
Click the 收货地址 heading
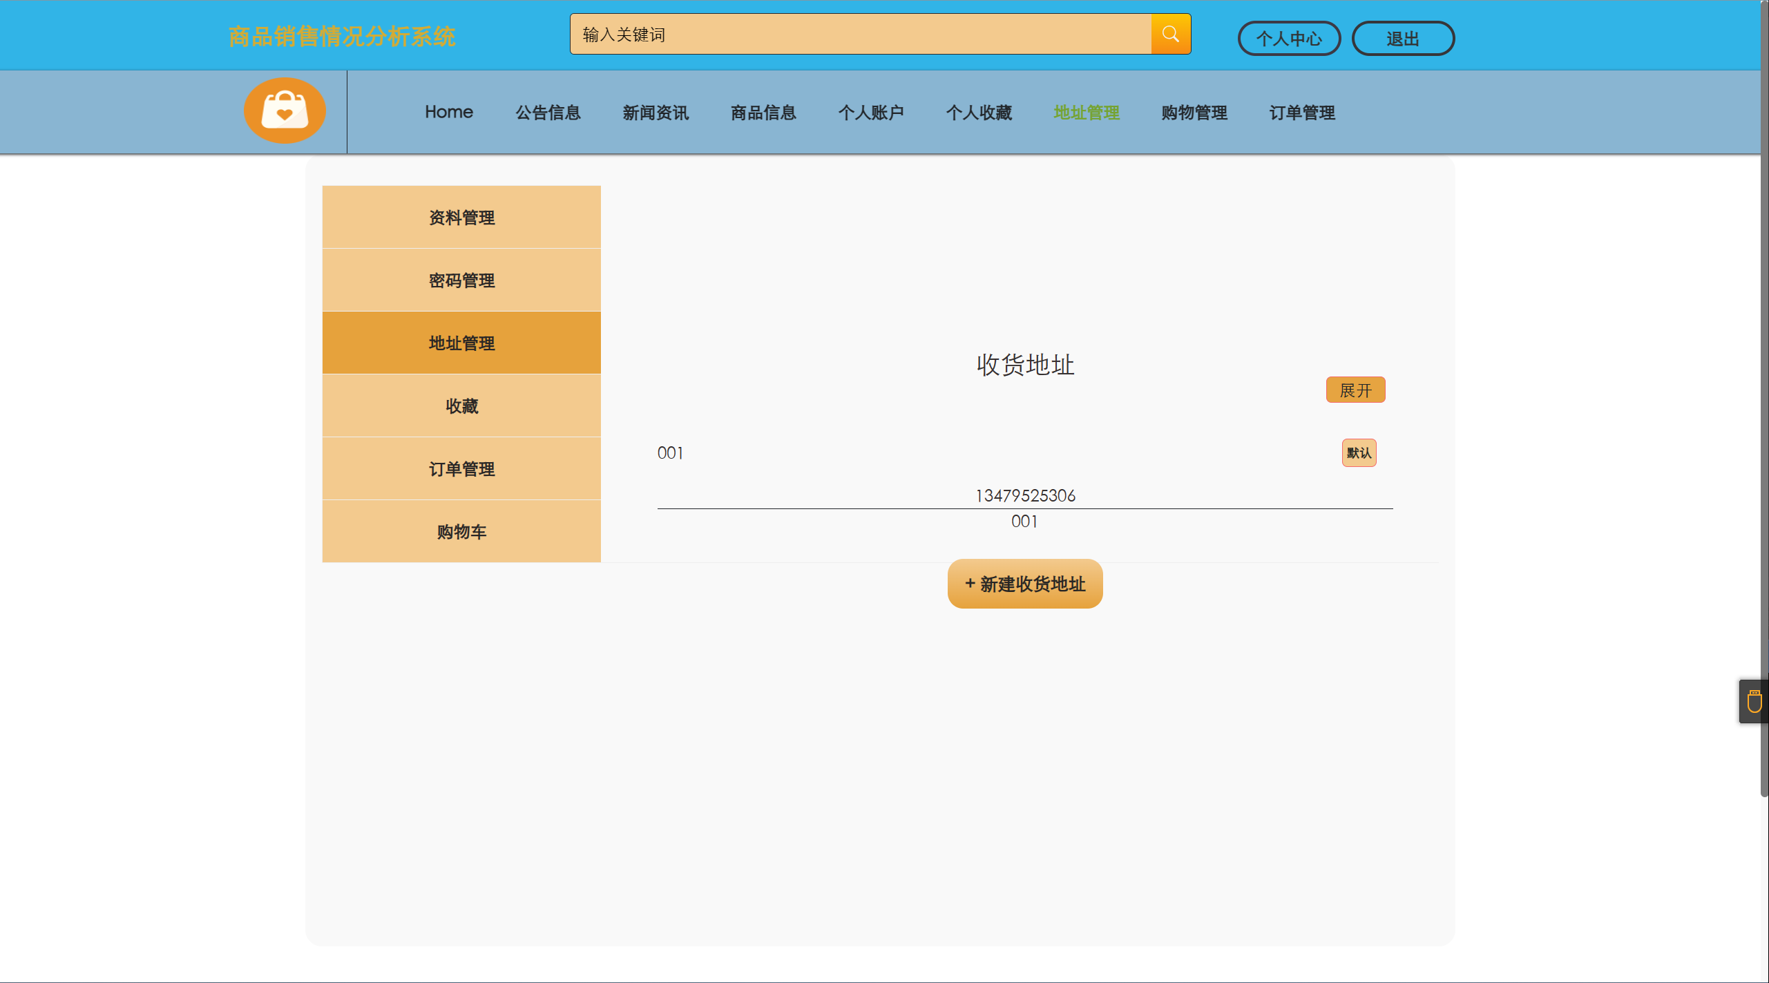(1025, 364)
